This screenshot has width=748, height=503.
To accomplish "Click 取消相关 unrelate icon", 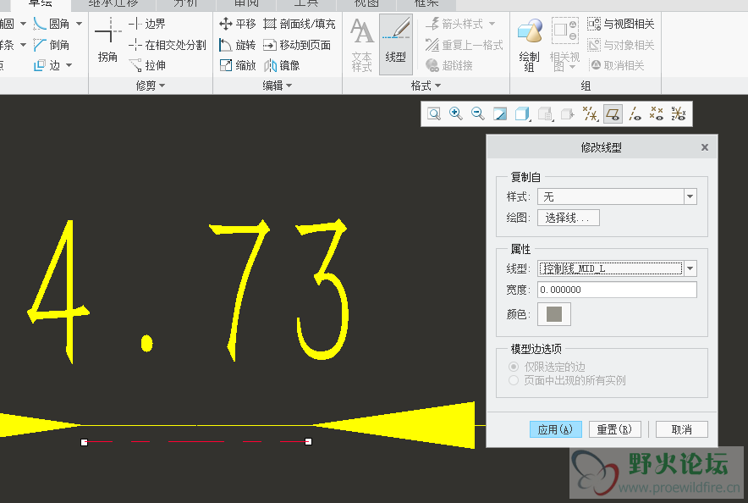I will pos(618,65).
